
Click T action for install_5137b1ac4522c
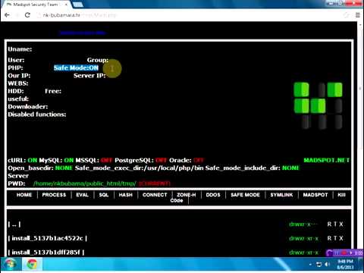coord(335,238)
